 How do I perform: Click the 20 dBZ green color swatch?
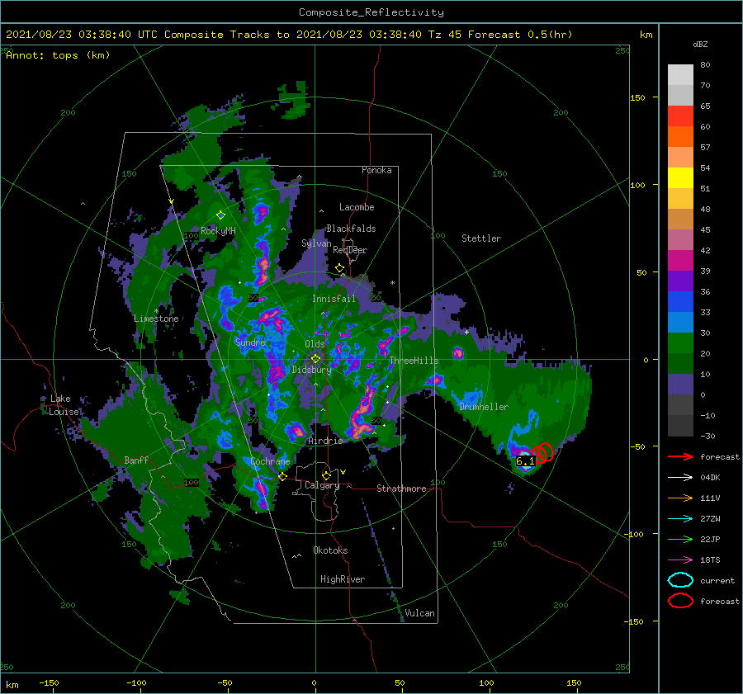(680, 343)
